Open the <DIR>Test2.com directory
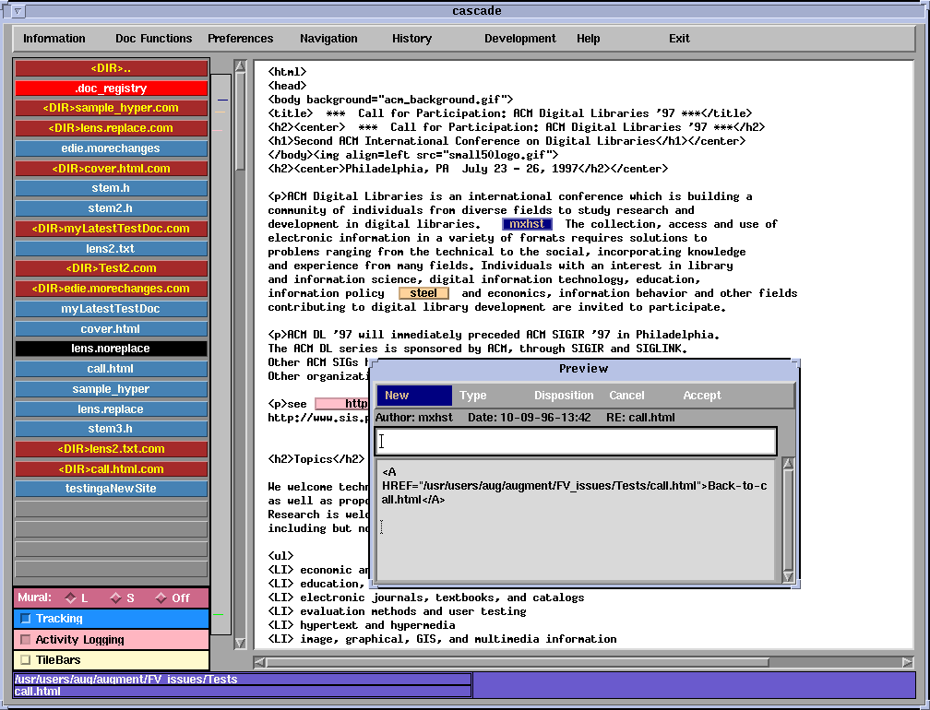This screenshot has width=930, height=710. (x=111, y=268)
